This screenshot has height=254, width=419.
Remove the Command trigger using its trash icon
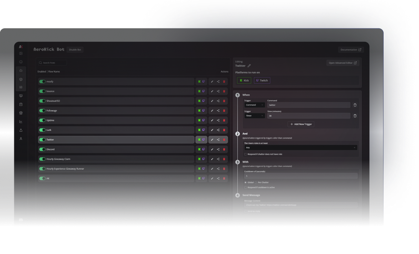pos(355,105)
